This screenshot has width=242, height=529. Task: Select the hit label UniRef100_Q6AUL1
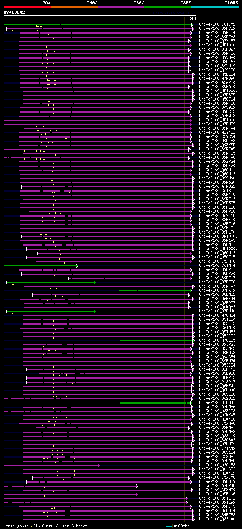tap(217, 170)
